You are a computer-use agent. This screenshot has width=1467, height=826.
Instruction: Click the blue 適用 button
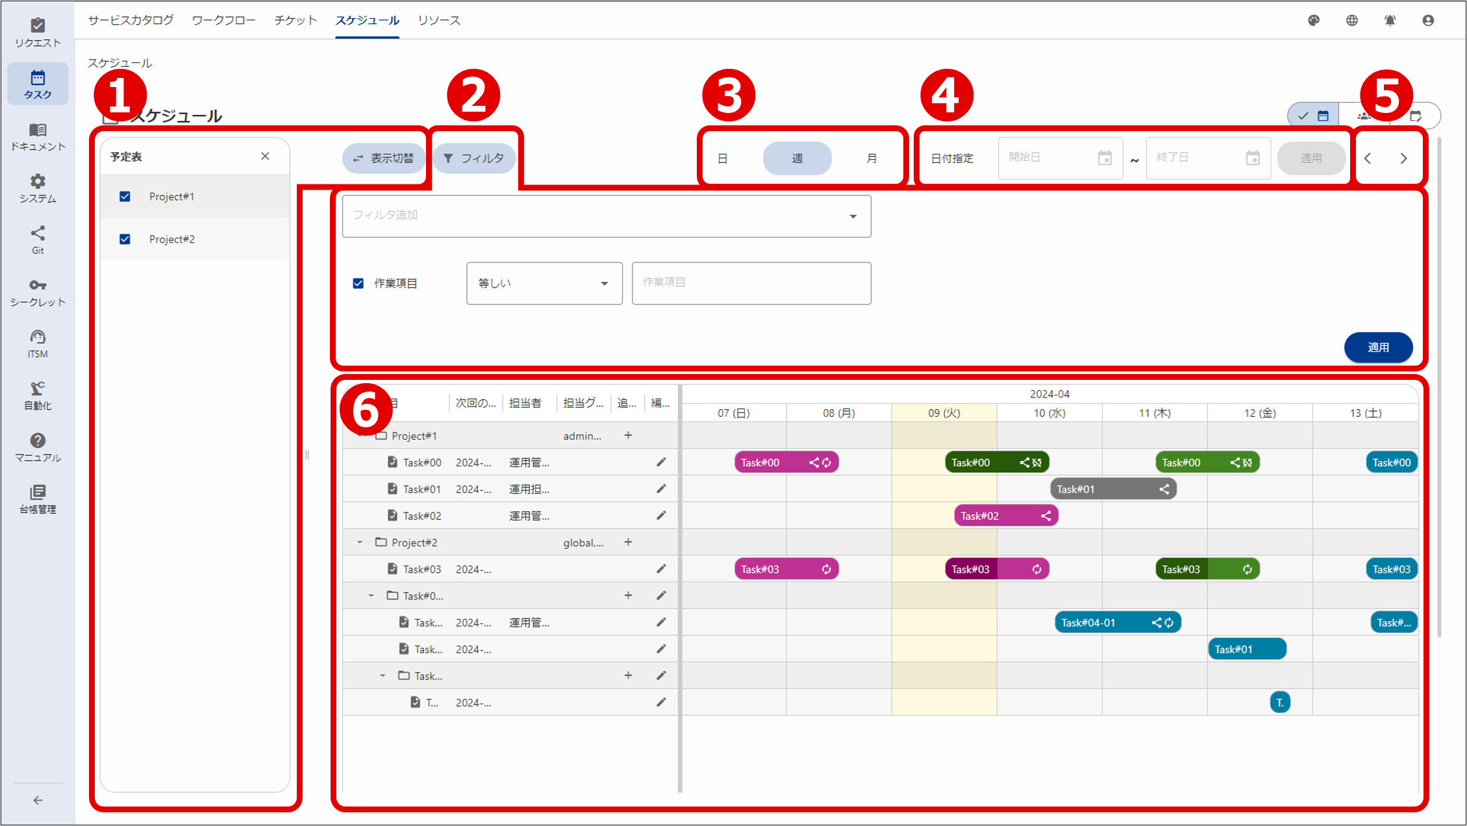click(1378, 347)
